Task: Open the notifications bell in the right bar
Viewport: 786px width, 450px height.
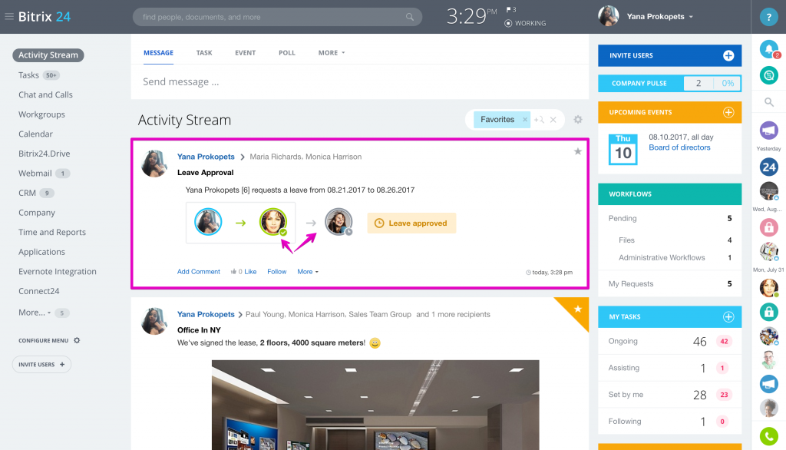Action: [769, 49]
